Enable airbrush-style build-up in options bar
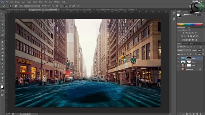This screenshot has width=205, height=115. 74,6
